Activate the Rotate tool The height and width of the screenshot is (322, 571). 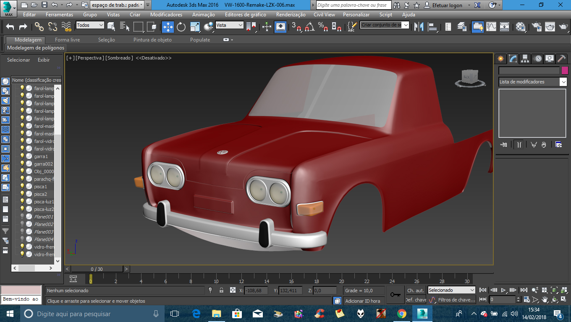click(181, 27)
